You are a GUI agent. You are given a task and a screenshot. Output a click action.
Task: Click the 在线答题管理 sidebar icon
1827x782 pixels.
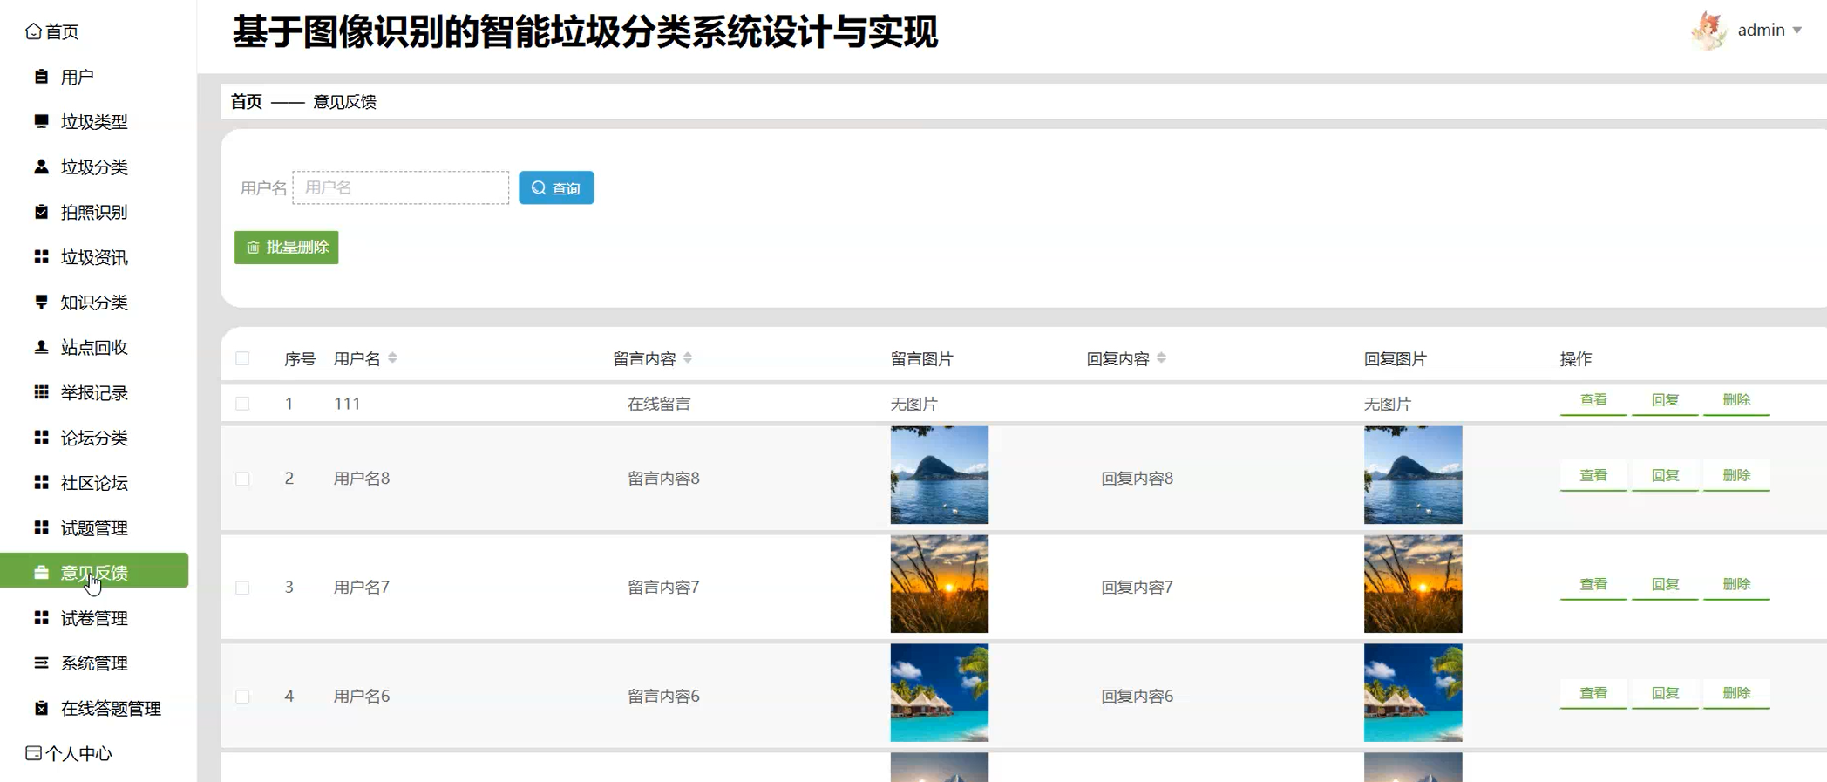pyautogui.click(x=41, y=708)
